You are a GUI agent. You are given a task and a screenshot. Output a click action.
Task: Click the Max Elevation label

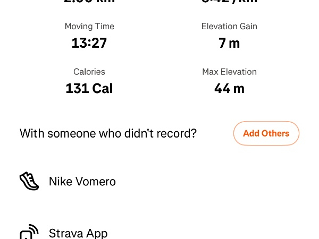point(229,72)
